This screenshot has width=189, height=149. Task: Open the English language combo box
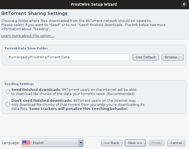tap(52, 143)
